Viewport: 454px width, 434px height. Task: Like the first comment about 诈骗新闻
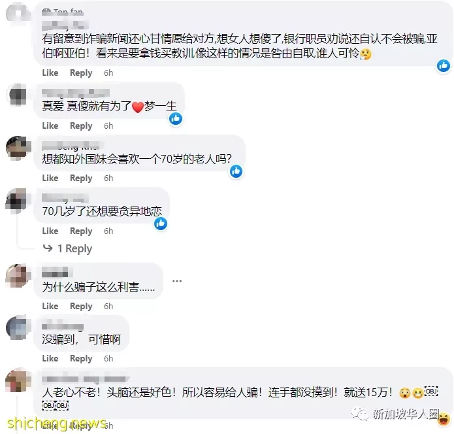(50, 73)
